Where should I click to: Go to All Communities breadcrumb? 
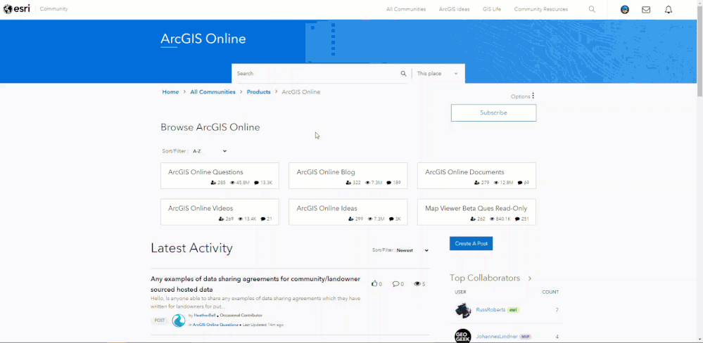coord(213,92)
